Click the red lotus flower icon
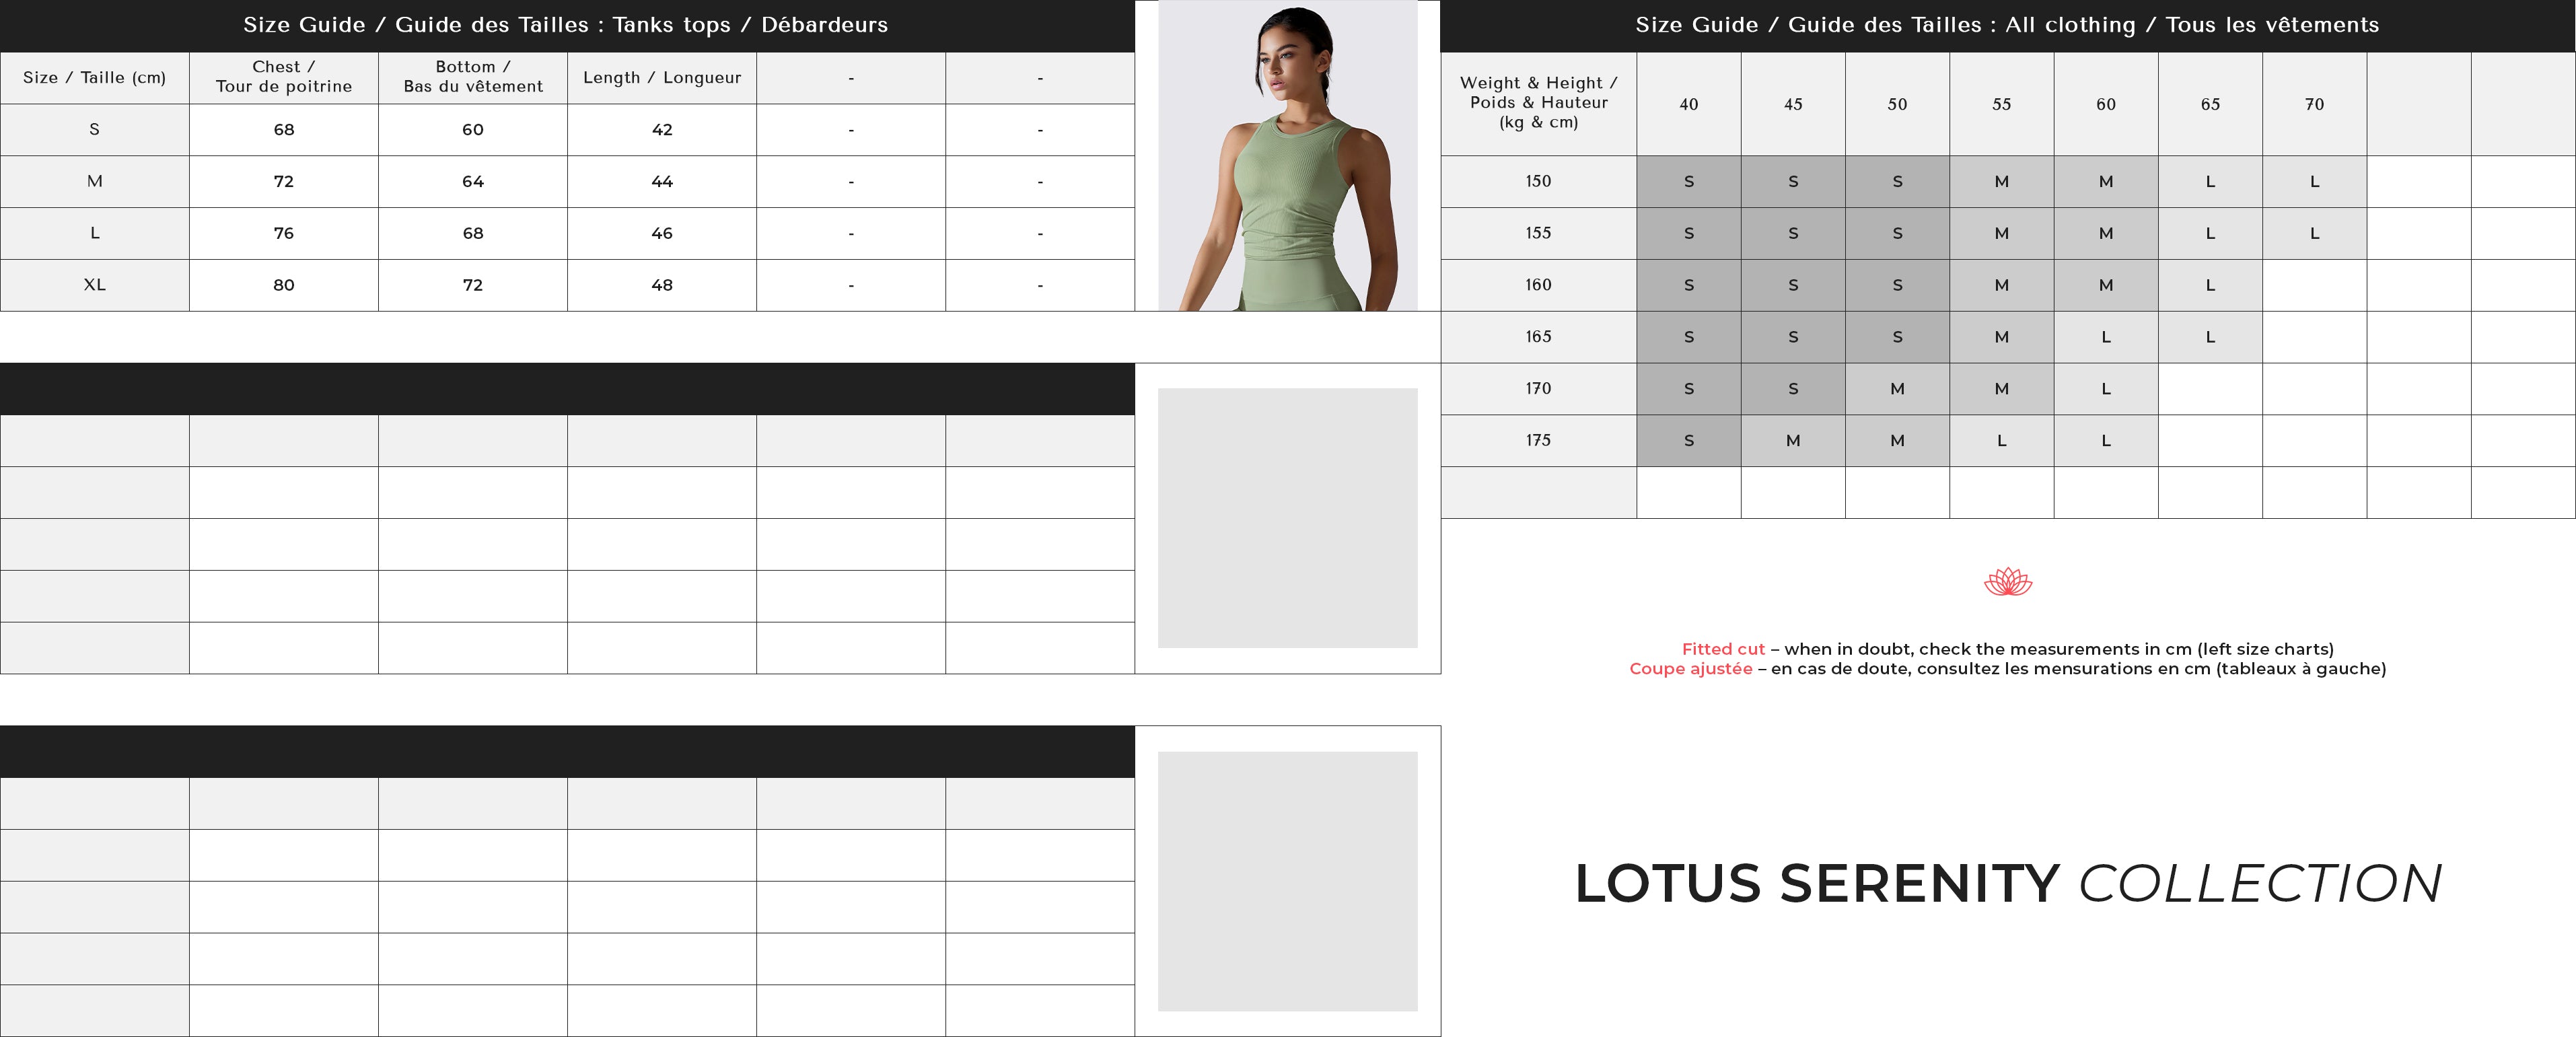2576x1037 pixels. [2007, 581]
